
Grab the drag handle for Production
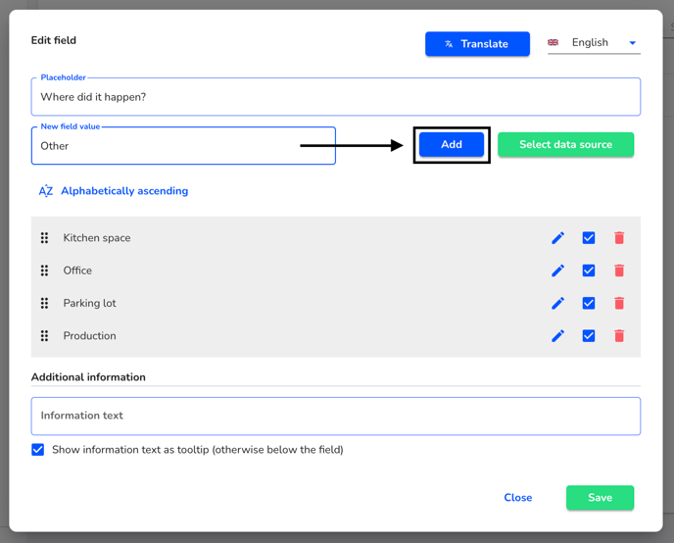(44, 336)
